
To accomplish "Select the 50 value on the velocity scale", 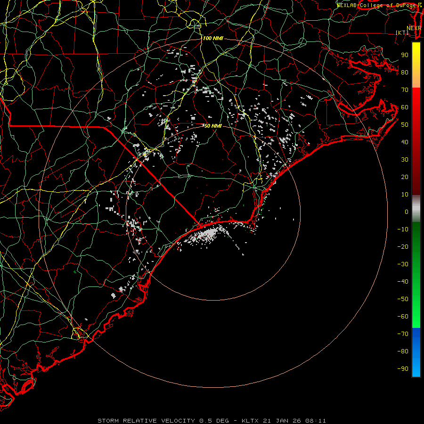I will [405, 125].
